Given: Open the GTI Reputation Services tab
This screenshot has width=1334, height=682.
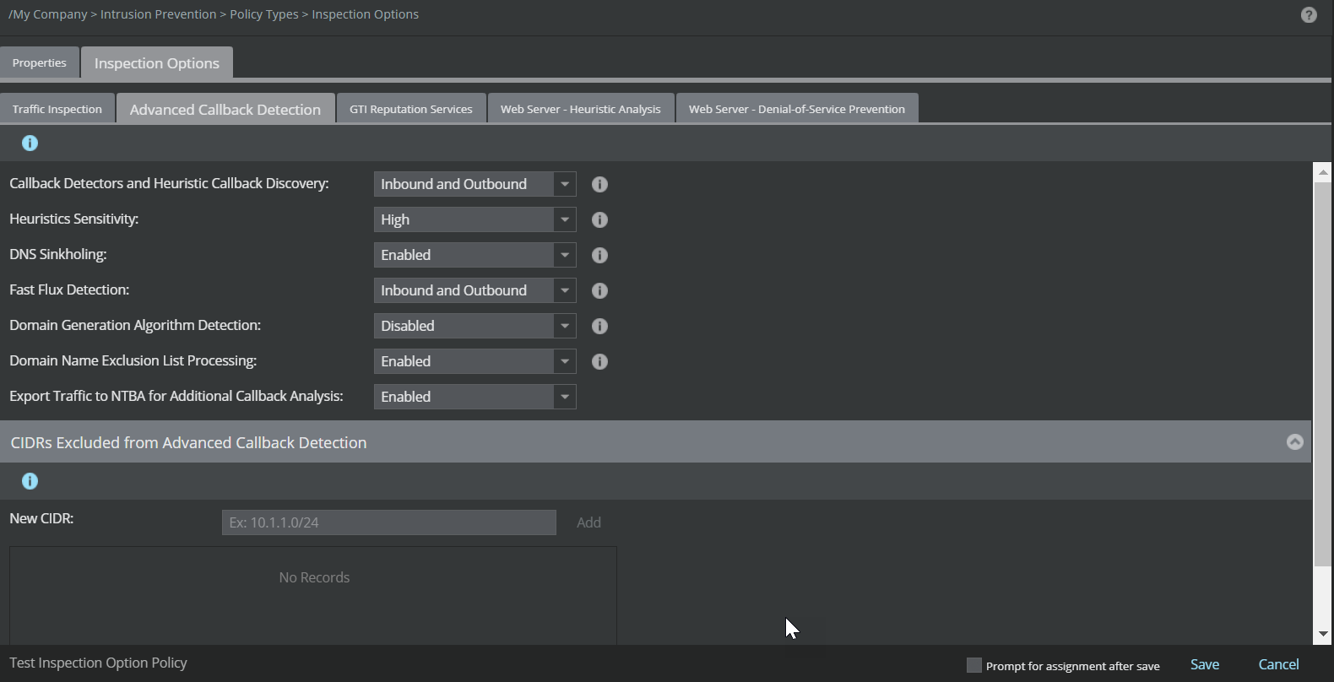Looking at the screenshot, I should [411, 109].
